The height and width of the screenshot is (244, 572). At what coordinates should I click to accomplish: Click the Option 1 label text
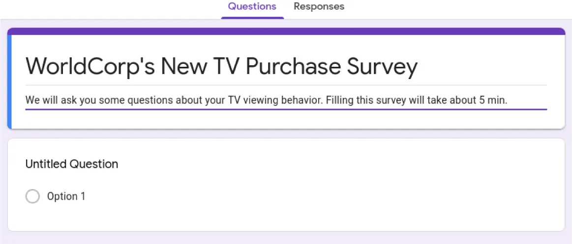[x=66, y=196]
